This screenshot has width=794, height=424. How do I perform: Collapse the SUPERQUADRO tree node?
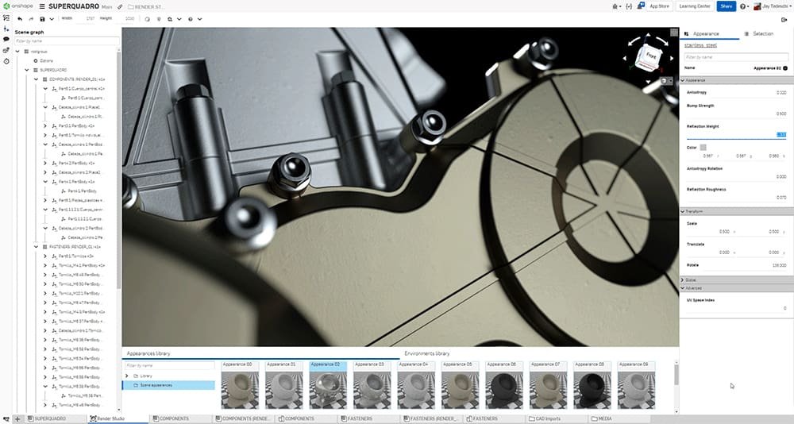[26, 70]
